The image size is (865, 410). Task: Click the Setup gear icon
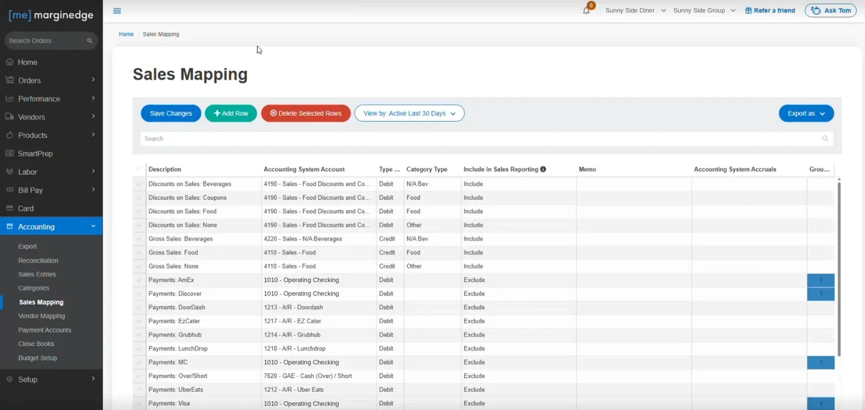coord(10,379)
